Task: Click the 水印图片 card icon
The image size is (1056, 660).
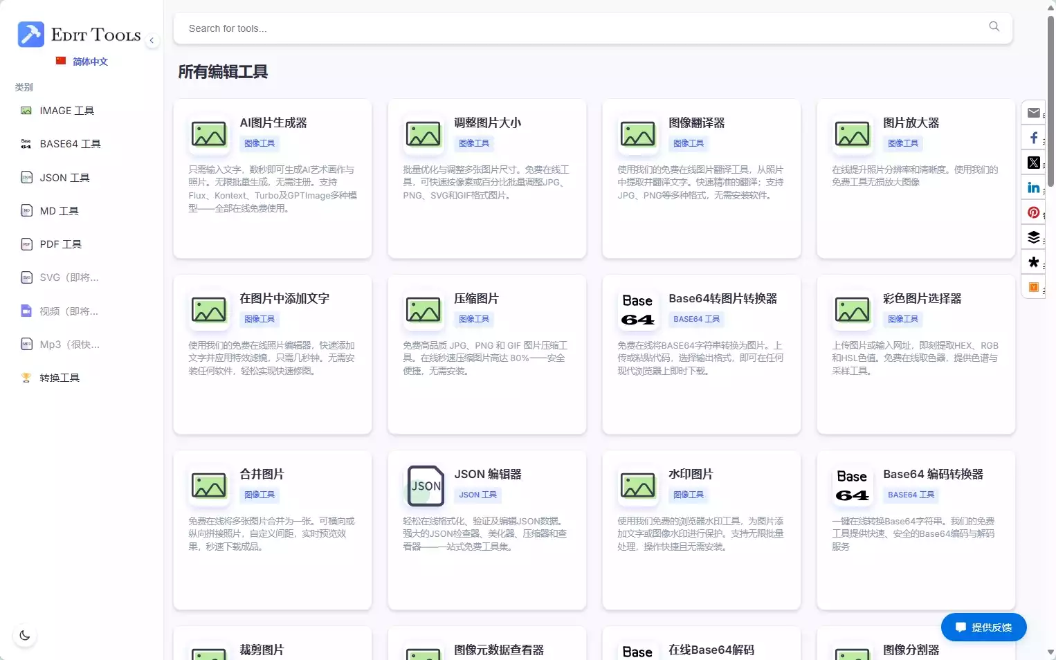Action: tap(638, 486)
